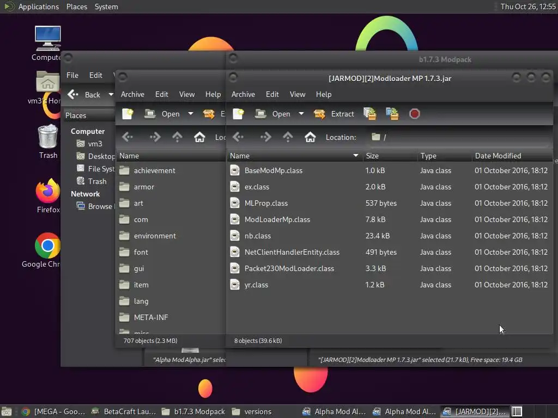Open Archive menu in Alpha Mod archive window

(132, 95)
